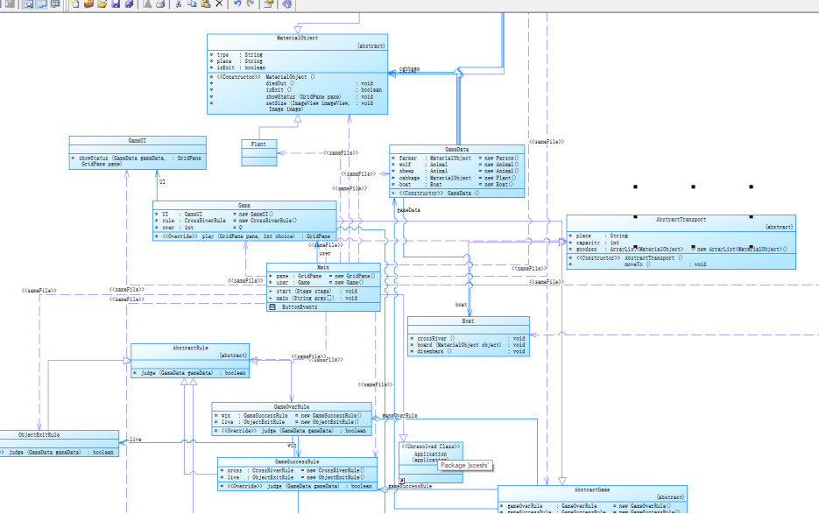Click the AbstractTransport class title

681,220
